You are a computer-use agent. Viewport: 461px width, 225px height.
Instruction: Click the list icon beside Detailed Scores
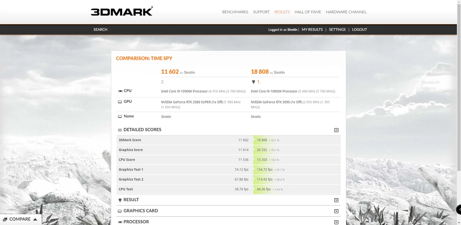click(x=120, y=130)
